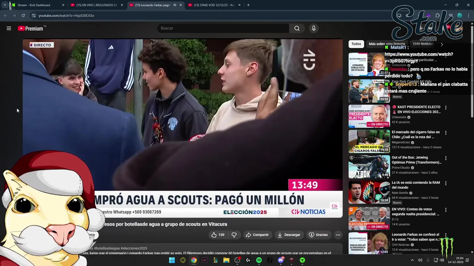474x266 pixels.
Task: Open options for El mercado del cigarro video
Action: coord(446,133)
